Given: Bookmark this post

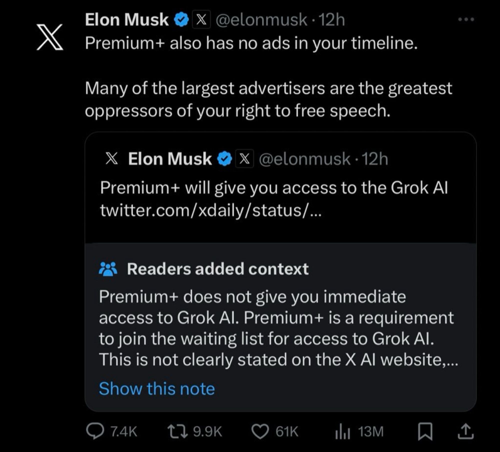Looking at the screenshot, I should [425, 431].
